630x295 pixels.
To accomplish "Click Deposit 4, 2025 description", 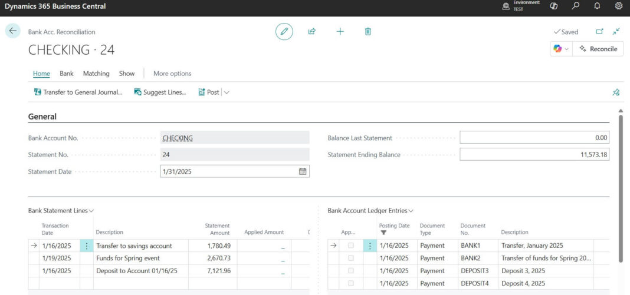I will tap(523, 283).
